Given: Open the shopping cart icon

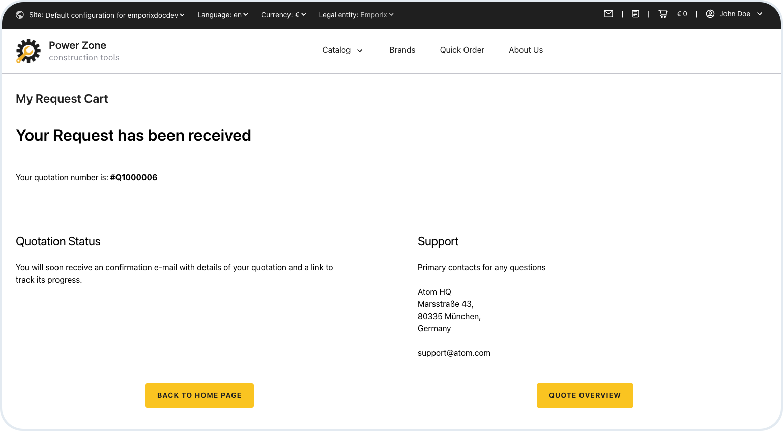Looking at the screenshot, I should (663, 14).
